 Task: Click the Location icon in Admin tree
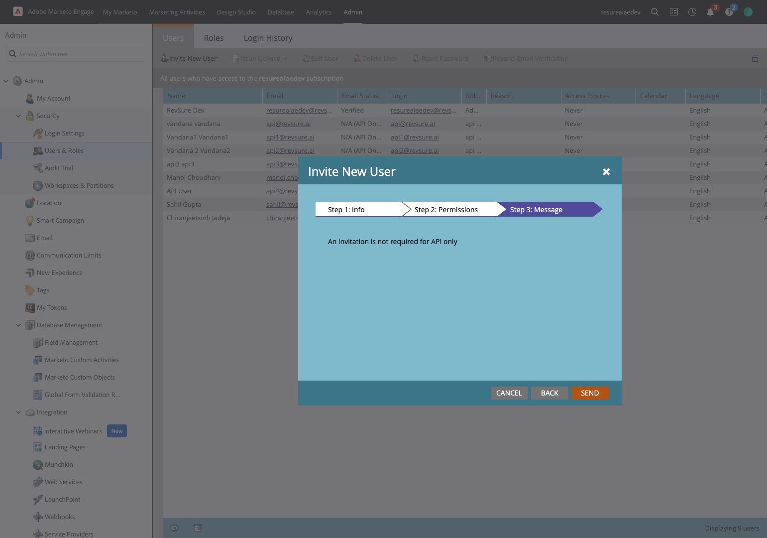pos(30,203)
